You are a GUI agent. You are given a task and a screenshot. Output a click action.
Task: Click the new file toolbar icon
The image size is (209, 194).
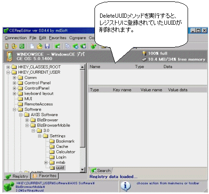click(x=32, y=46)
